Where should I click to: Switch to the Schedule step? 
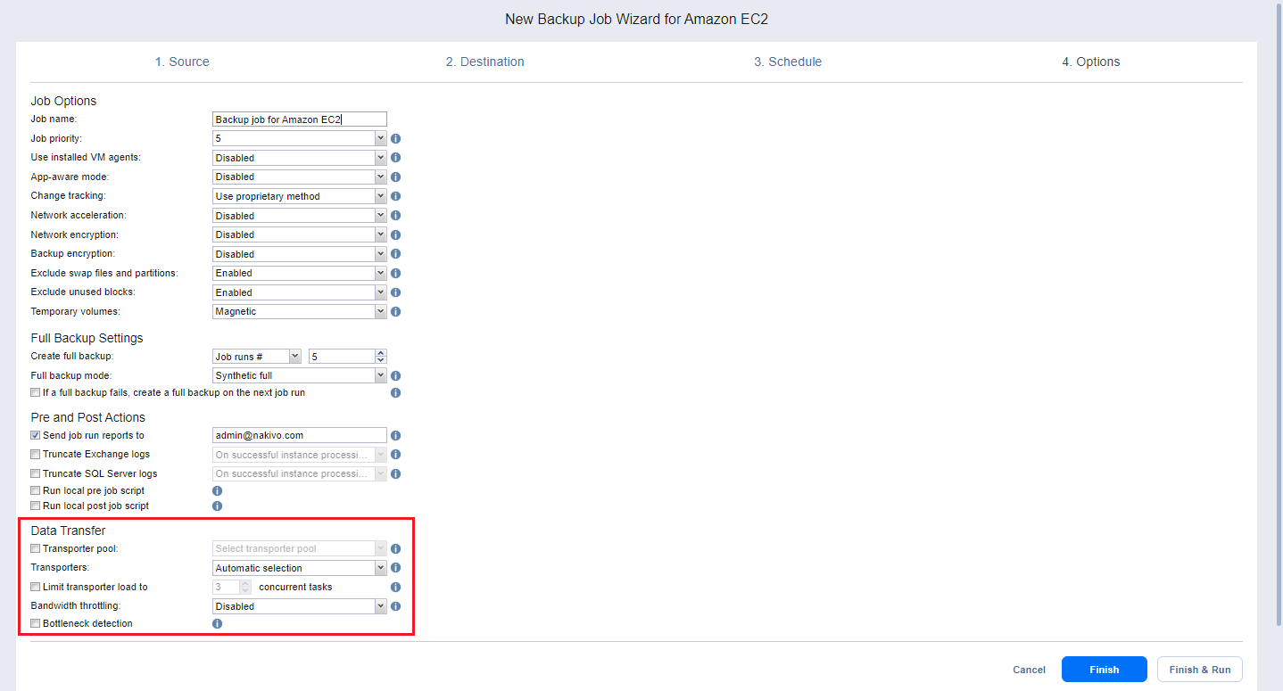tap(788, 62)
